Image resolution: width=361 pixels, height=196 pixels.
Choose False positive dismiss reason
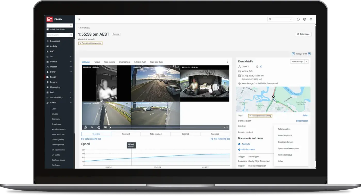284,129
